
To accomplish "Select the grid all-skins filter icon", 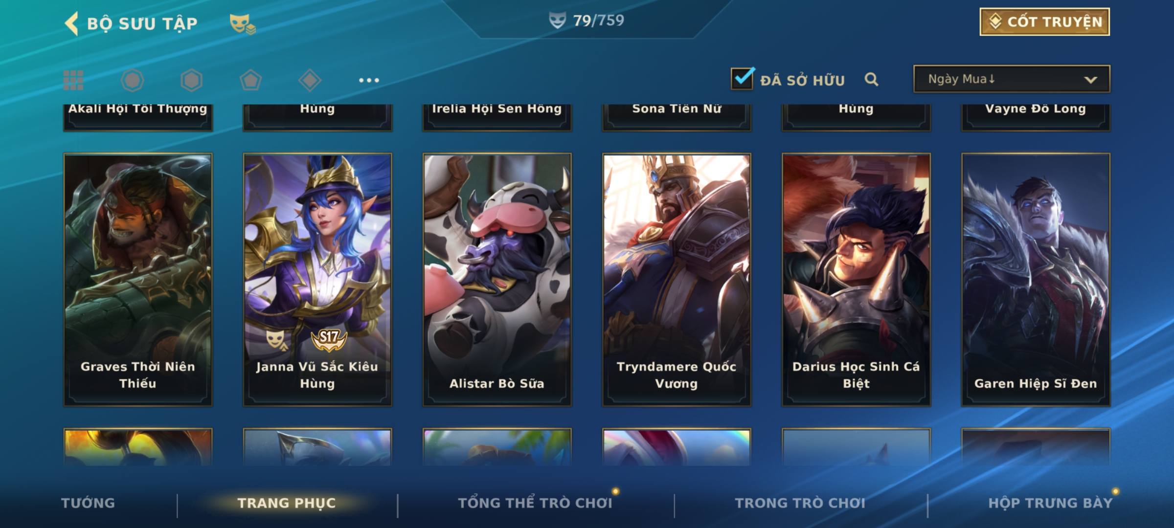I will pos(73,80).
